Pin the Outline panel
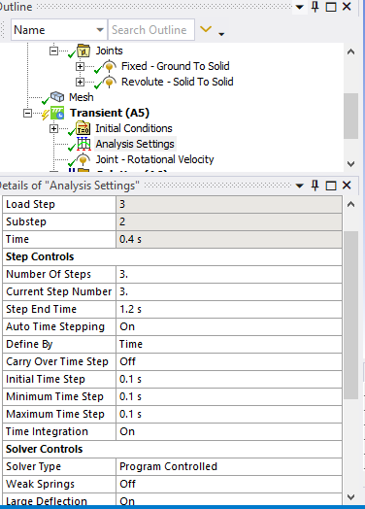Screen dimensions: 365x509 tap(315, 7)
